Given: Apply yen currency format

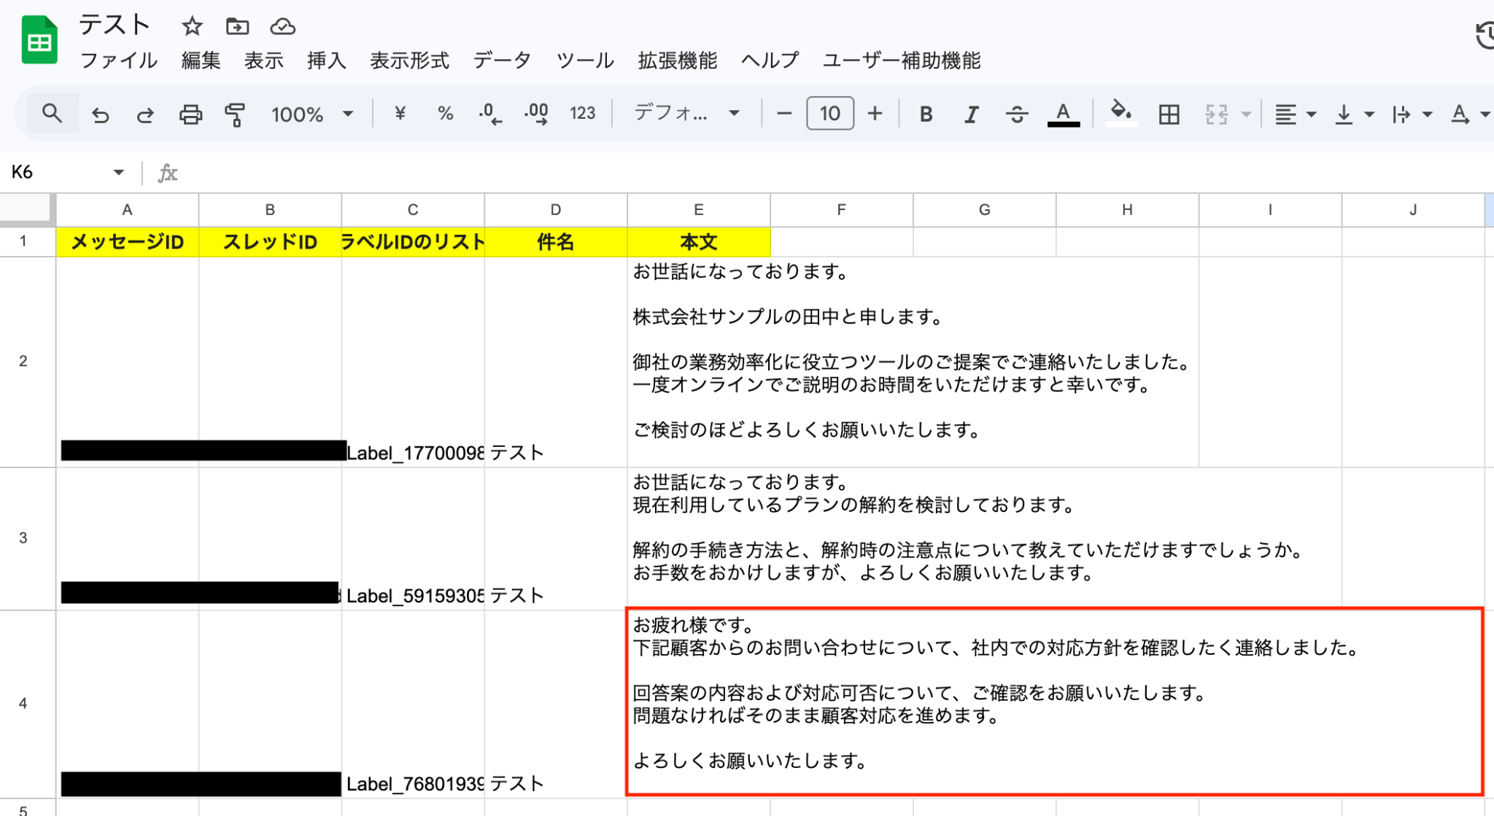Looking at the screenshot, I should [400, 114].
